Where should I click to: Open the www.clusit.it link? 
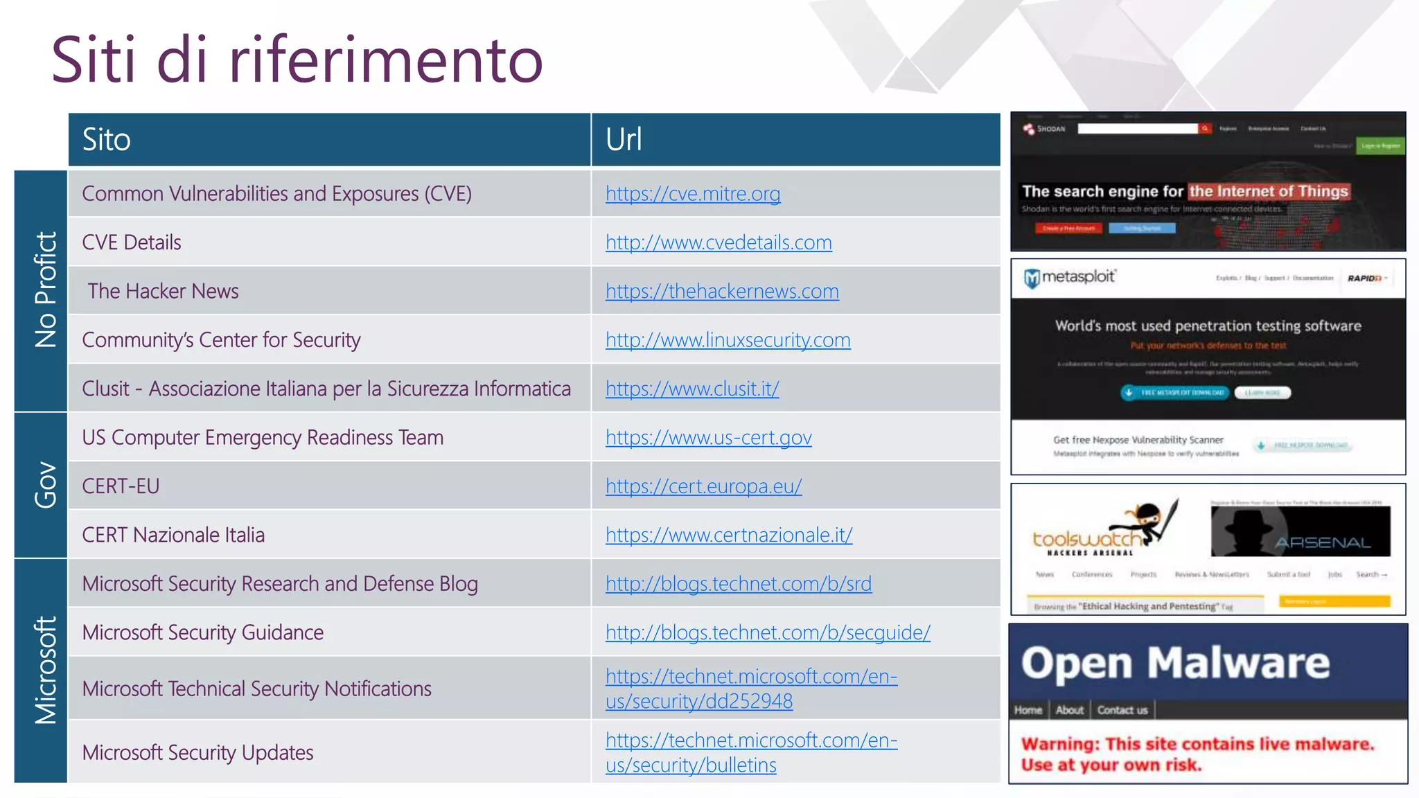click(x=692, y=389)
